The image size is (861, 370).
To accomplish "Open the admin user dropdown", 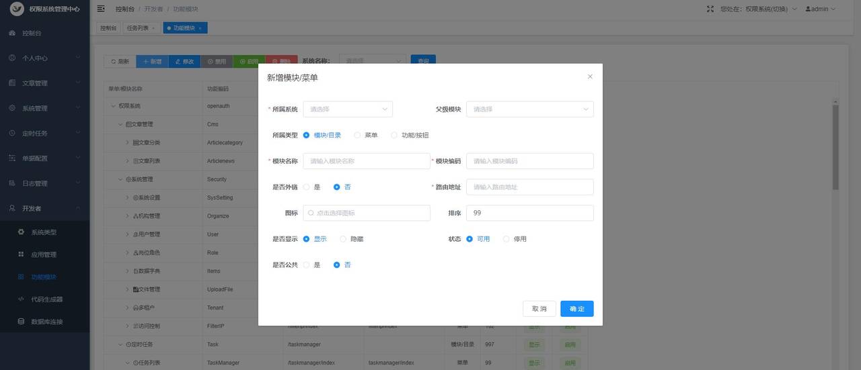I will pyautogui.click(x=819, y=9).
